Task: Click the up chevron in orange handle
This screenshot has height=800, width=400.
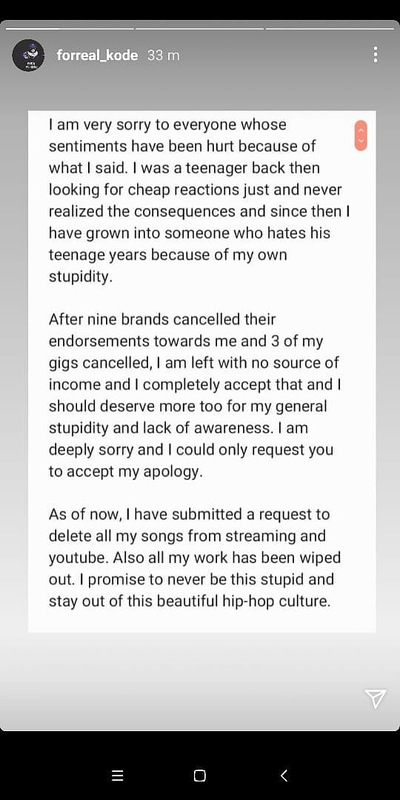Action: pyautogui.click(x=361, y=130)
